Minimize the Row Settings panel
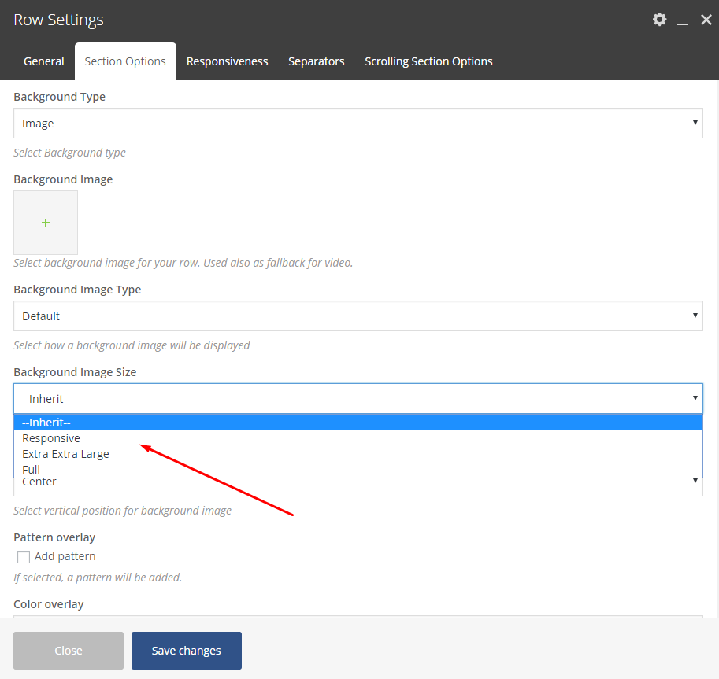Screen dimensions: 719x679 pos(683,20)
